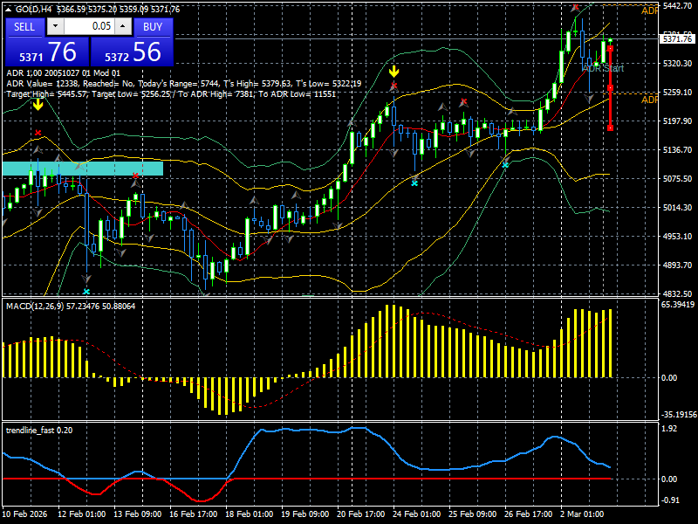The width and height of the screenshot is (698, 524).
Task: Click the MACD(12,26,9) indicator label
Action: [x=71, y=307]
